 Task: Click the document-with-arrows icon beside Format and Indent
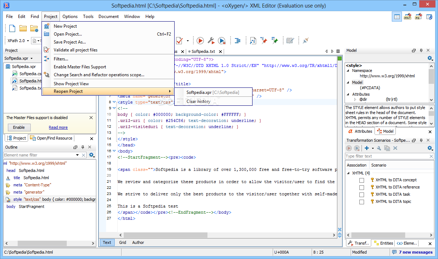click(x=253, y=41)
